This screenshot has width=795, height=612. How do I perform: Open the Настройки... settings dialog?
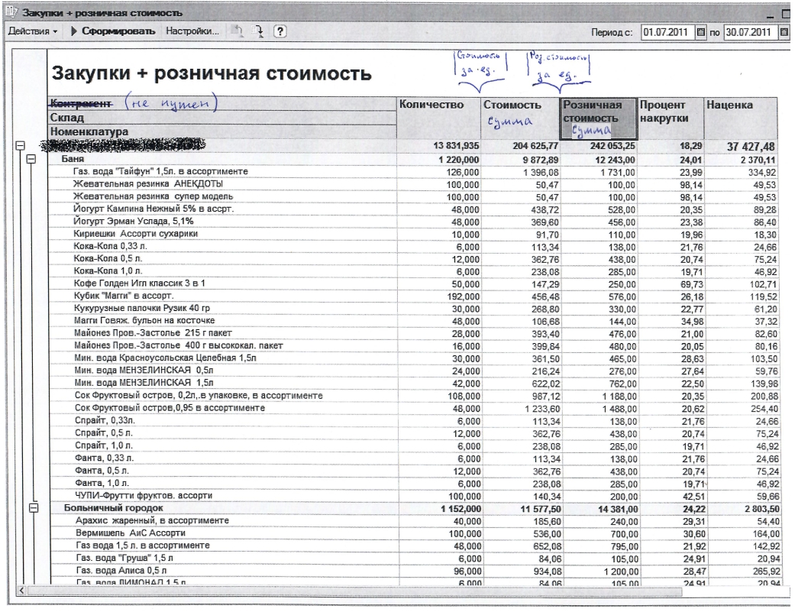point(192,33)
